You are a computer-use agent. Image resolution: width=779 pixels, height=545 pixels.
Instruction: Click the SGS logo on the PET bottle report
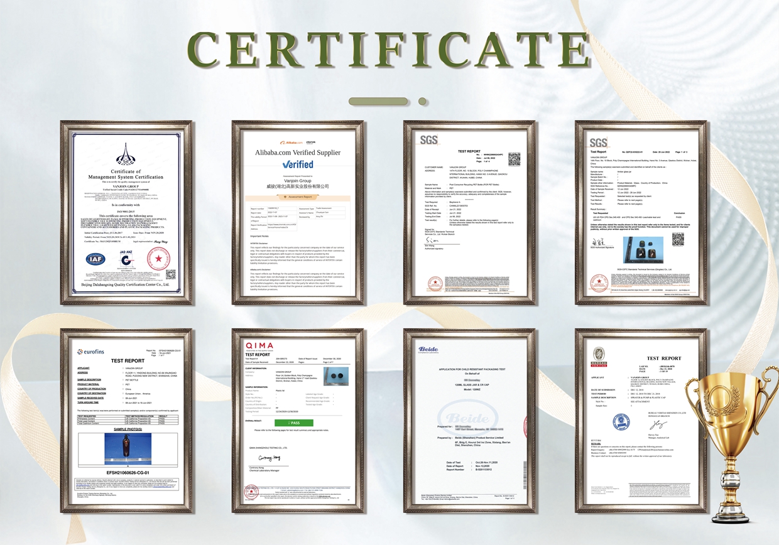click(428, 140)
